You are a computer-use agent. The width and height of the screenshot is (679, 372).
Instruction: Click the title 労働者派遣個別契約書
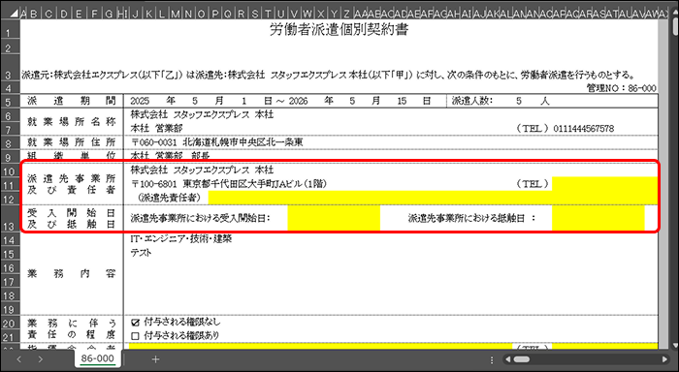(339, 30)
